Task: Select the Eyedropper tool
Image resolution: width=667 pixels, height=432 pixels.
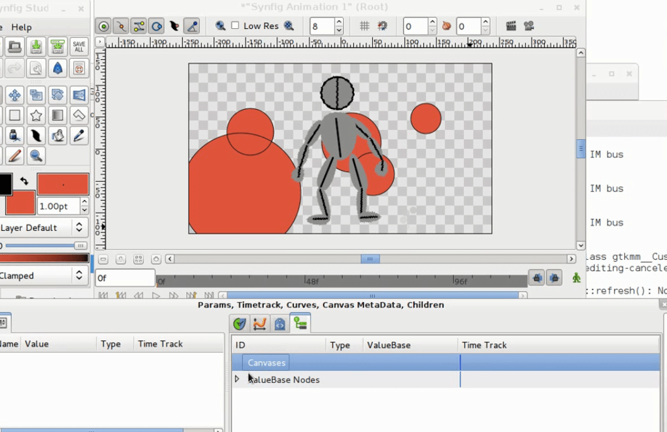Action: pyautogui.click(x=79, y=135)
